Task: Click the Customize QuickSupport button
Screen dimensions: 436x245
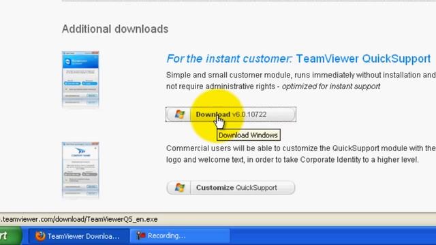Action: point(231,188)
